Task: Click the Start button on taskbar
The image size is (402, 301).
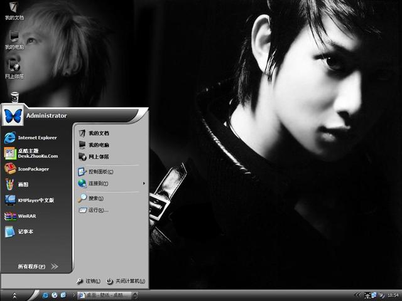Action: tap(14, 295)
